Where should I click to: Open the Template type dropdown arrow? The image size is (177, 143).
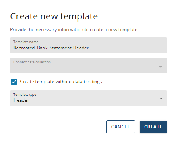point(161,98)
